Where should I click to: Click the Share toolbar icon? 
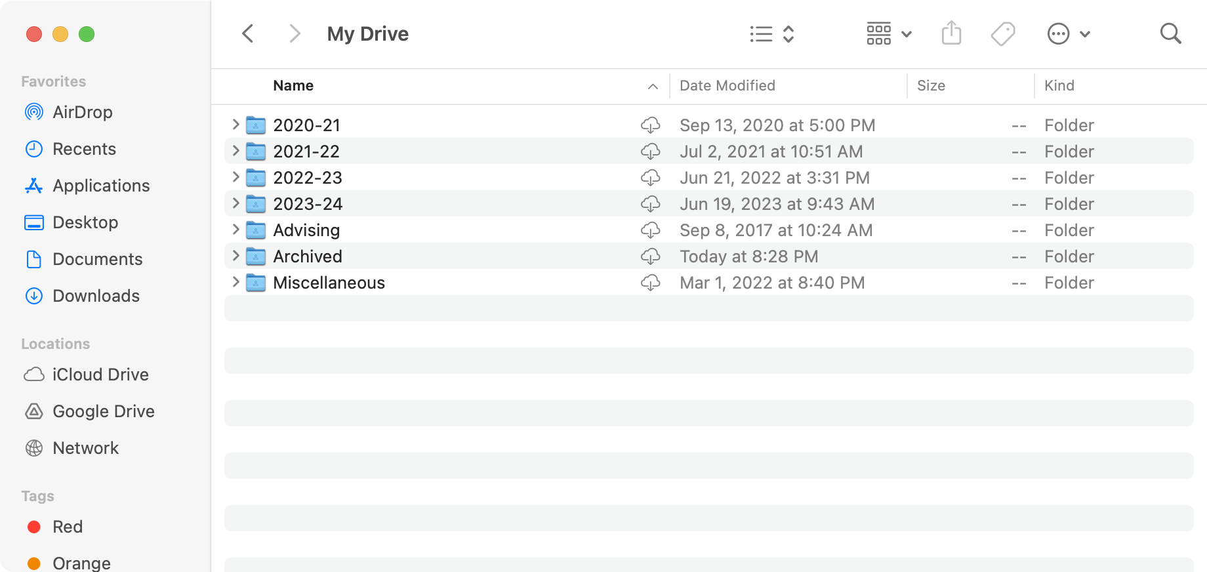pos(951,33)
